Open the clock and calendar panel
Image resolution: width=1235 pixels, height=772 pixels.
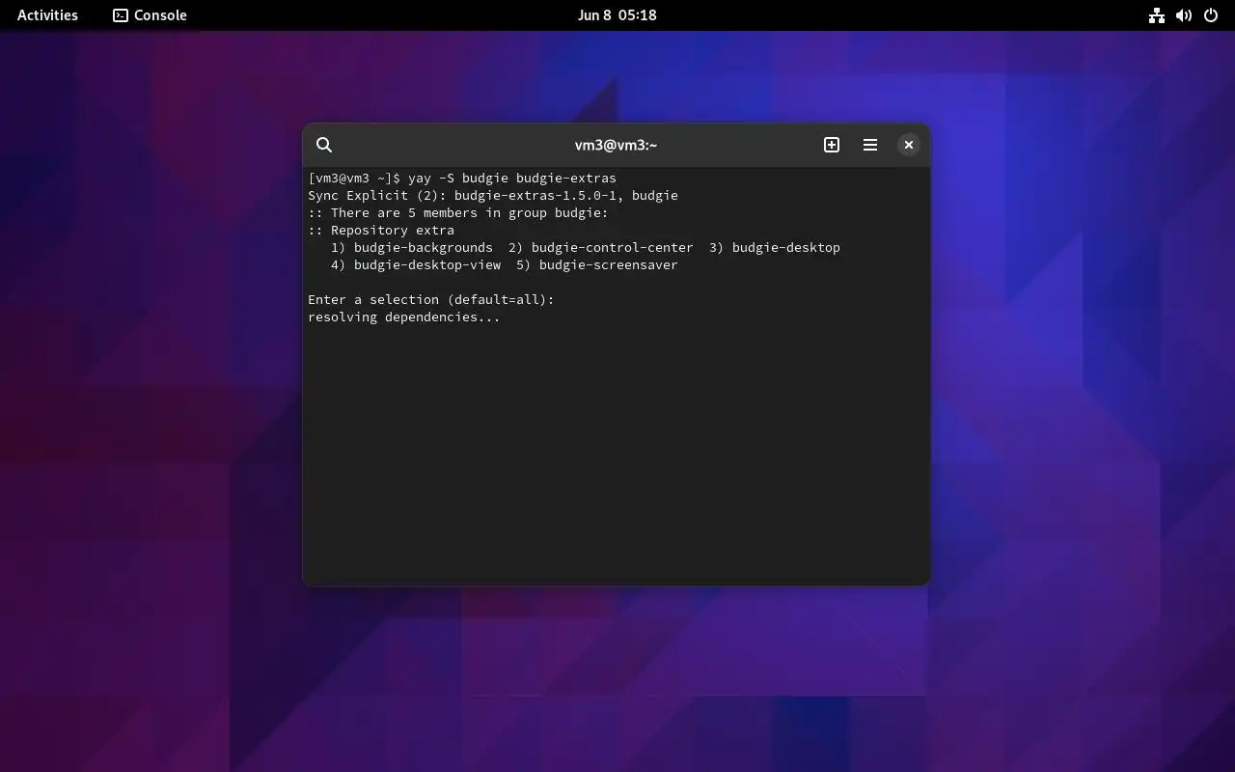click(x=617, y=15)
